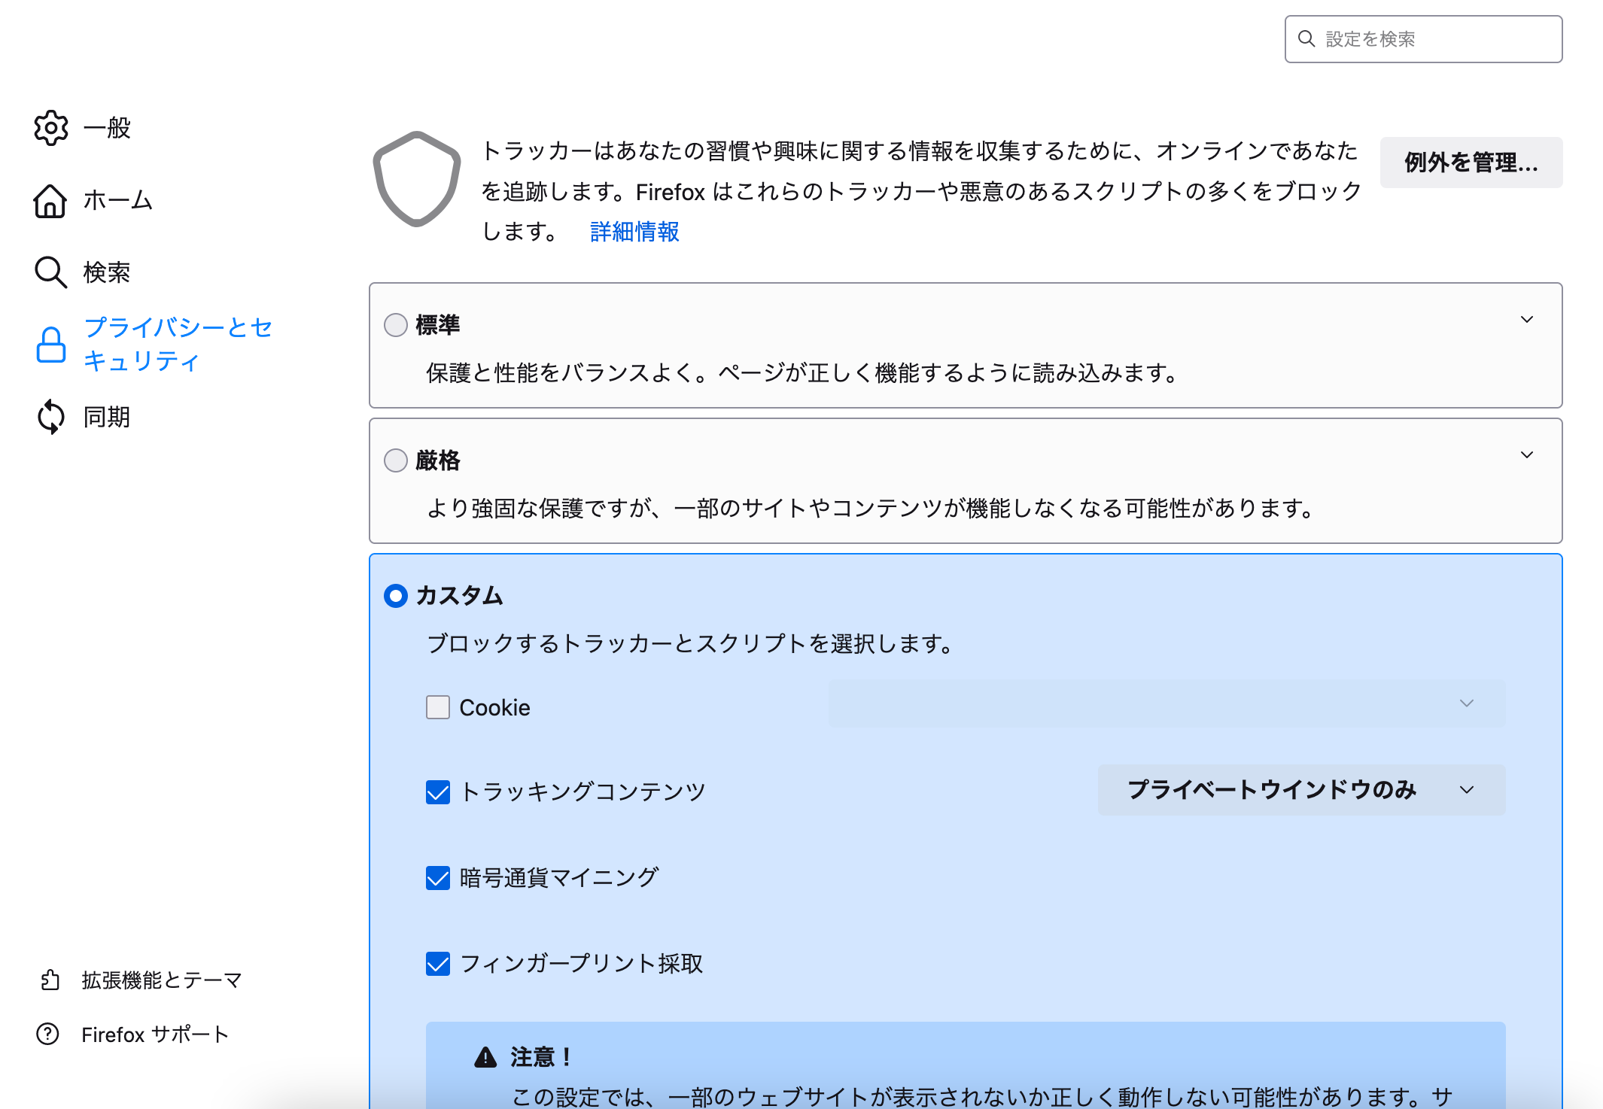The width and height of the screenshot is (1603, 1109).
Task: Click the question mark help icon
Action: pos(47,1035)
